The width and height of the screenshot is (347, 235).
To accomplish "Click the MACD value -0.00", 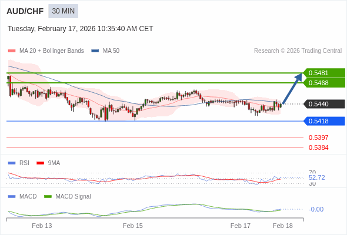I will tap(316, 209).
